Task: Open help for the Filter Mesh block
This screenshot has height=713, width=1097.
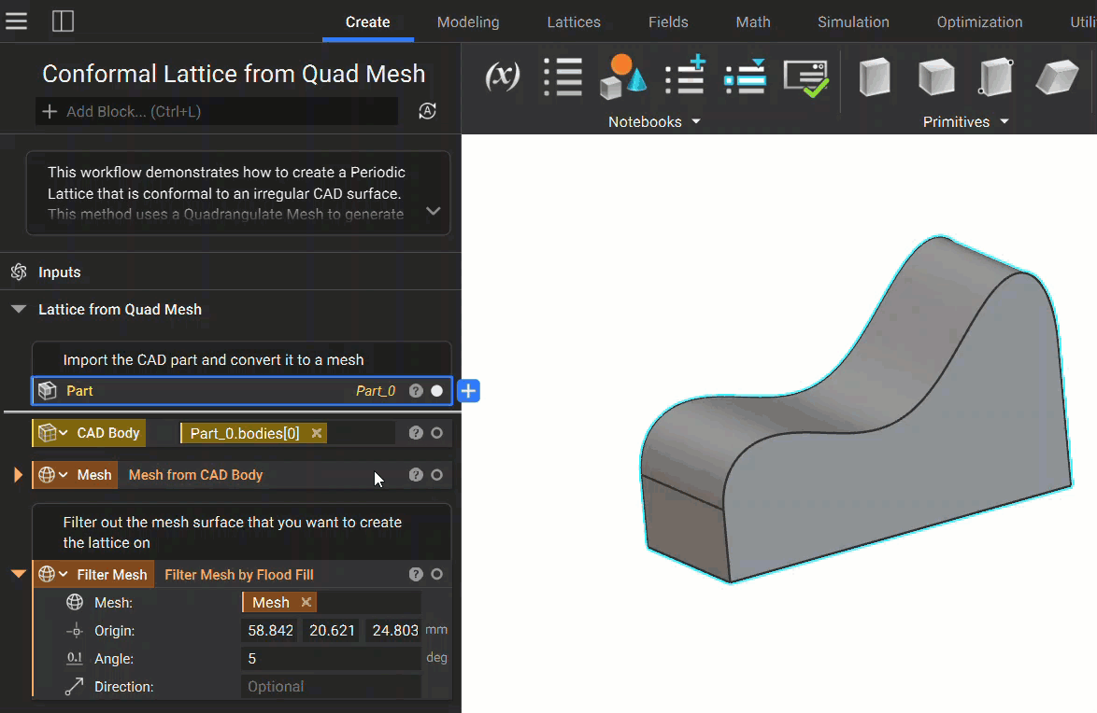Action: pos(416,574)
